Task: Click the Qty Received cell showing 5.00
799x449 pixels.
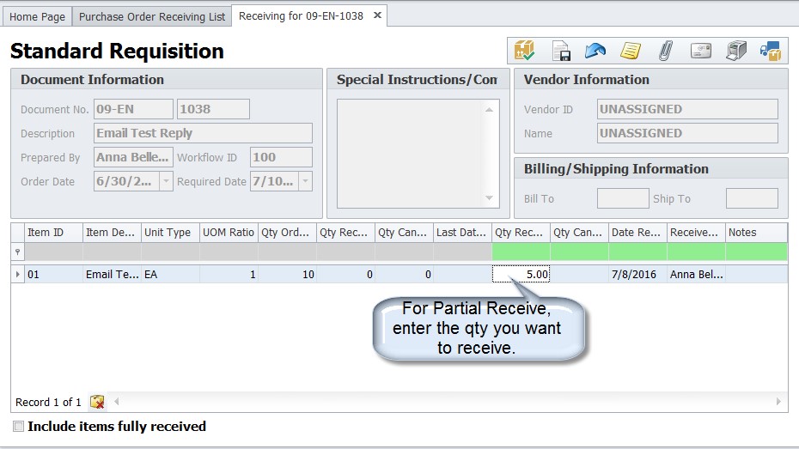Action: pyautogui.click(x=521, y=275)
